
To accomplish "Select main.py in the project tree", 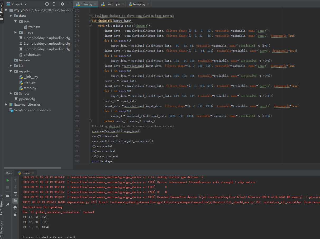I will (x=30, y=82).
